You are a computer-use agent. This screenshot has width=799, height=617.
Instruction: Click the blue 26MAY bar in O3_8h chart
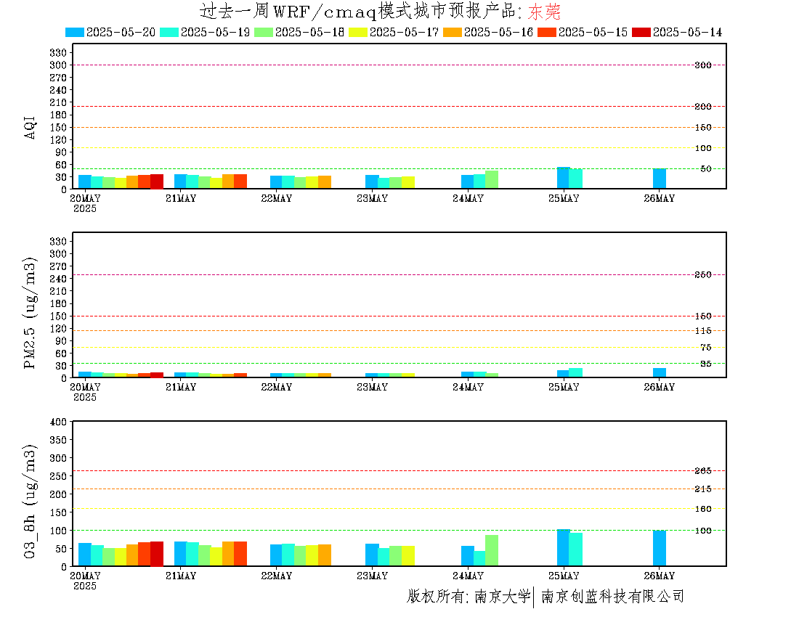[660, 548]
